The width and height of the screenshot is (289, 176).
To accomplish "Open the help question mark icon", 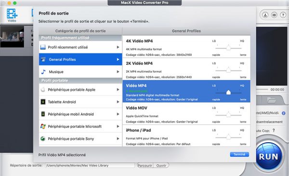I will [x=283, y=15].
